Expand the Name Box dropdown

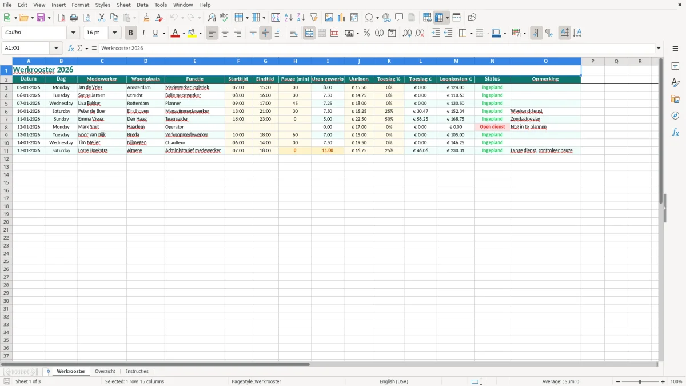tap(56, 48)
